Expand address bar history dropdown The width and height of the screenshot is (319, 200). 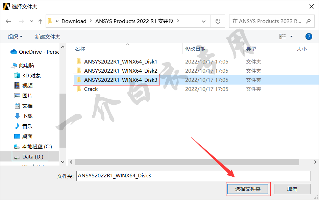tap(204, 21)
